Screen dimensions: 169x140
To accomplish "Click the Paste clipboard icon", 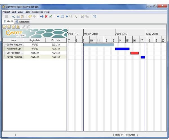I will [x=23, y=17].
